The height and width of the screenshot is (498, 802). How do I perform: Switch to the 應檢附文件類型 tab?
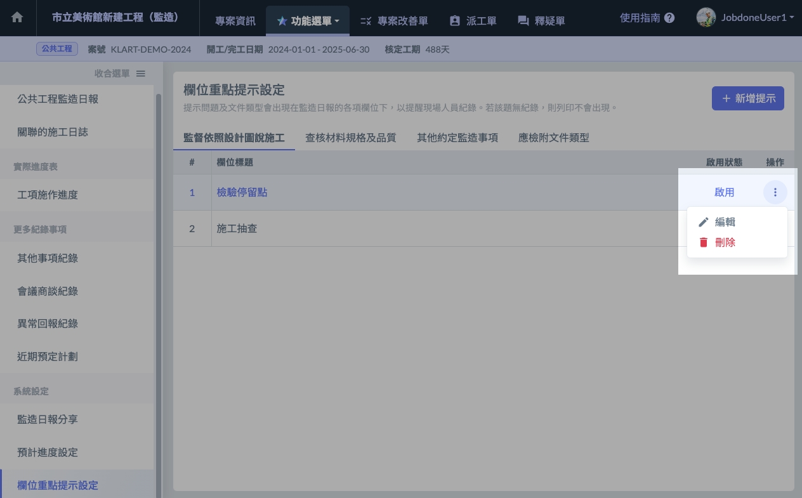pos(553,138)
